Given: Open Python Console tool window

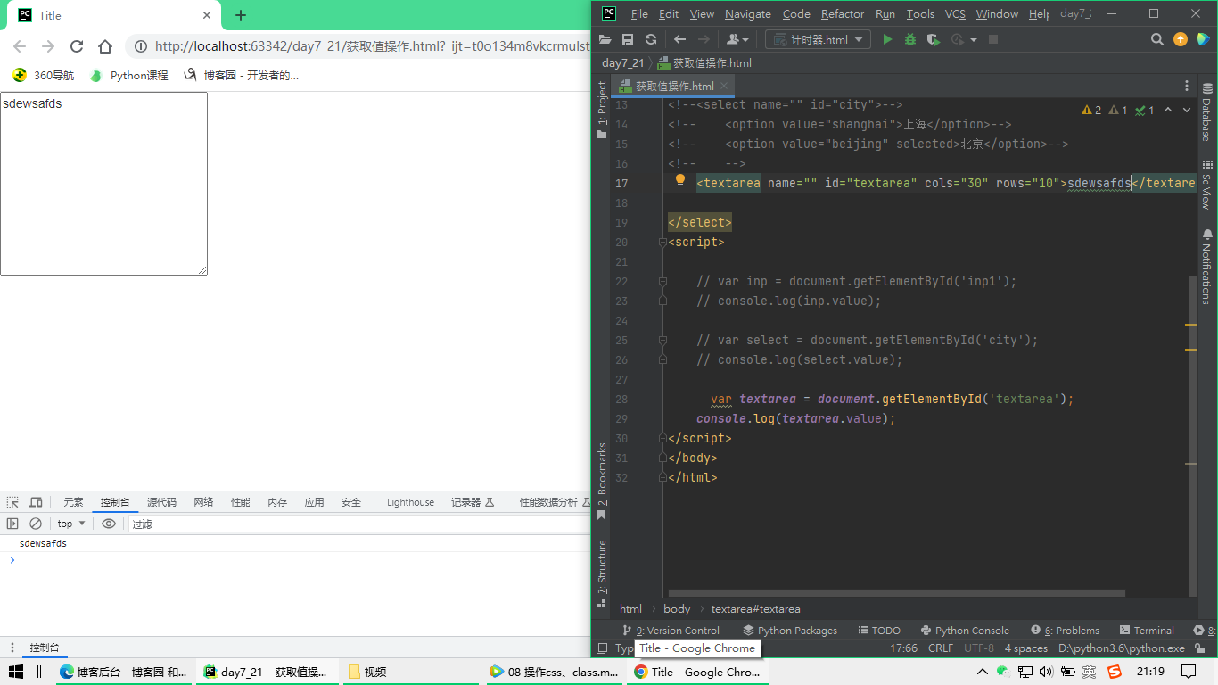Looking at the screenshot, I should click(965, 631).
